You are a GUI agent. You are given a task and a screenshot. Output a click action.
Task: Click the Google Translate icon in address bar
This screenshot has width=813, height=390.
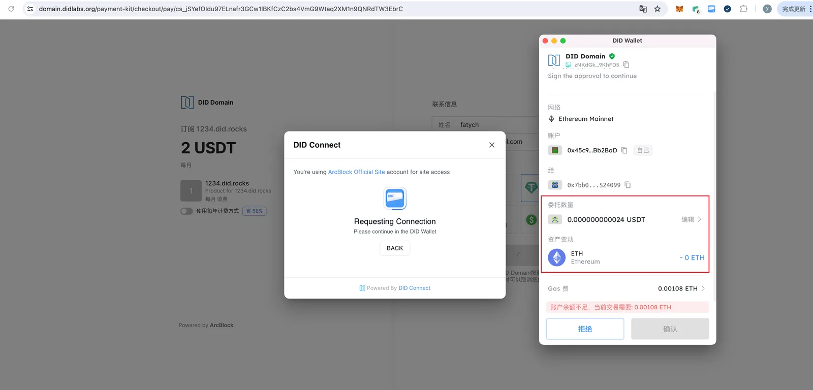coord(643,9)
